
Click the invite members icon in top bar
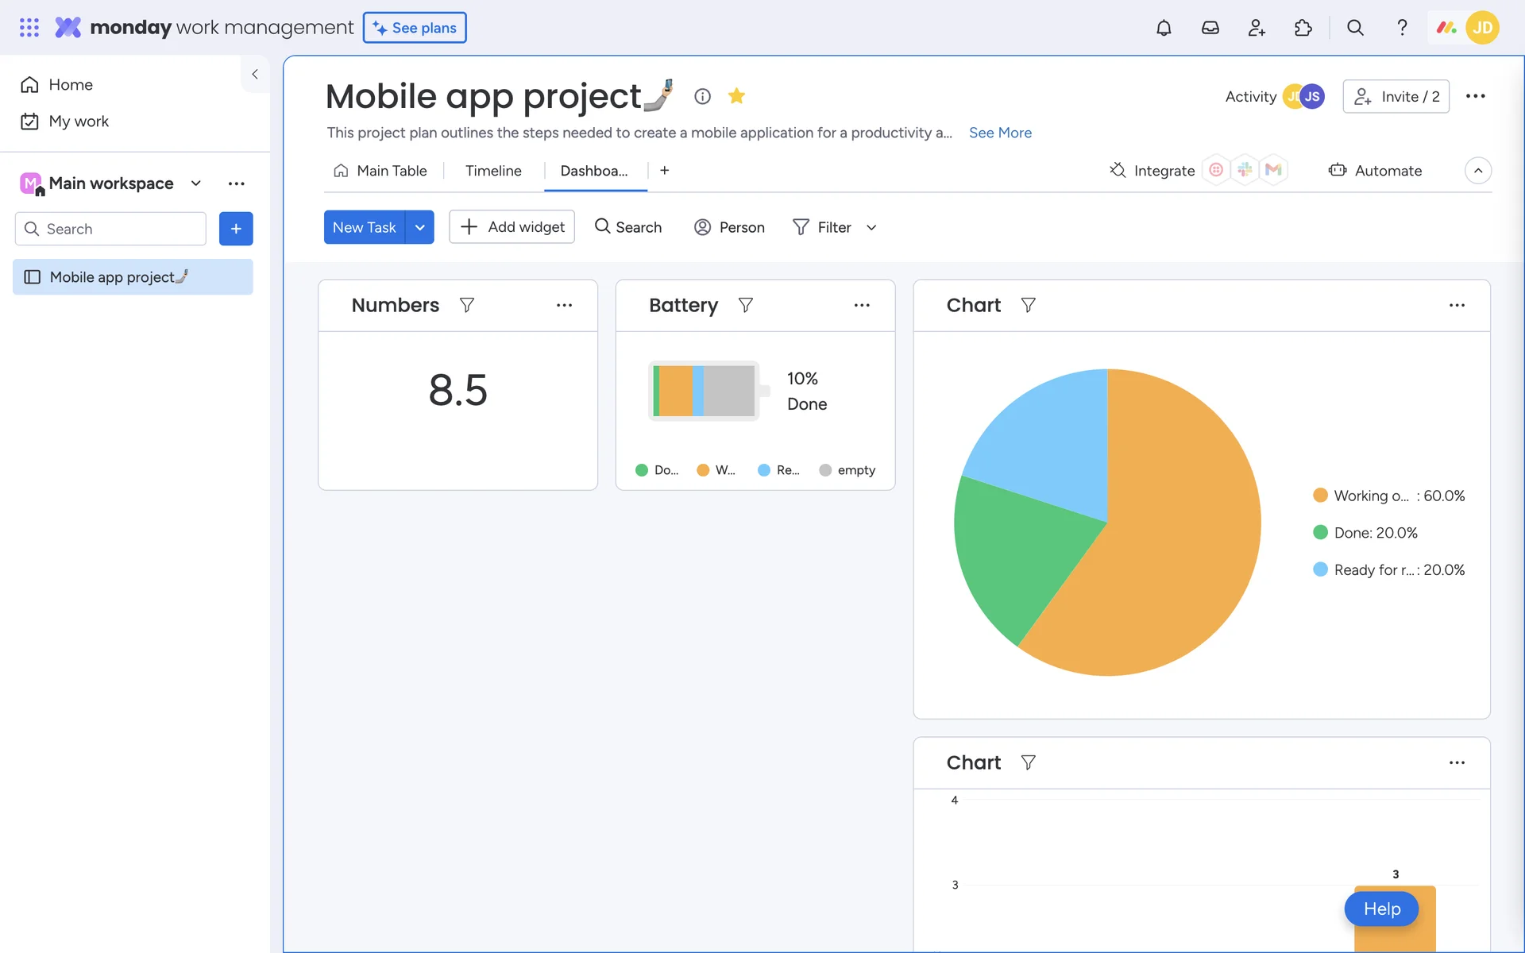click(1257, 28)
